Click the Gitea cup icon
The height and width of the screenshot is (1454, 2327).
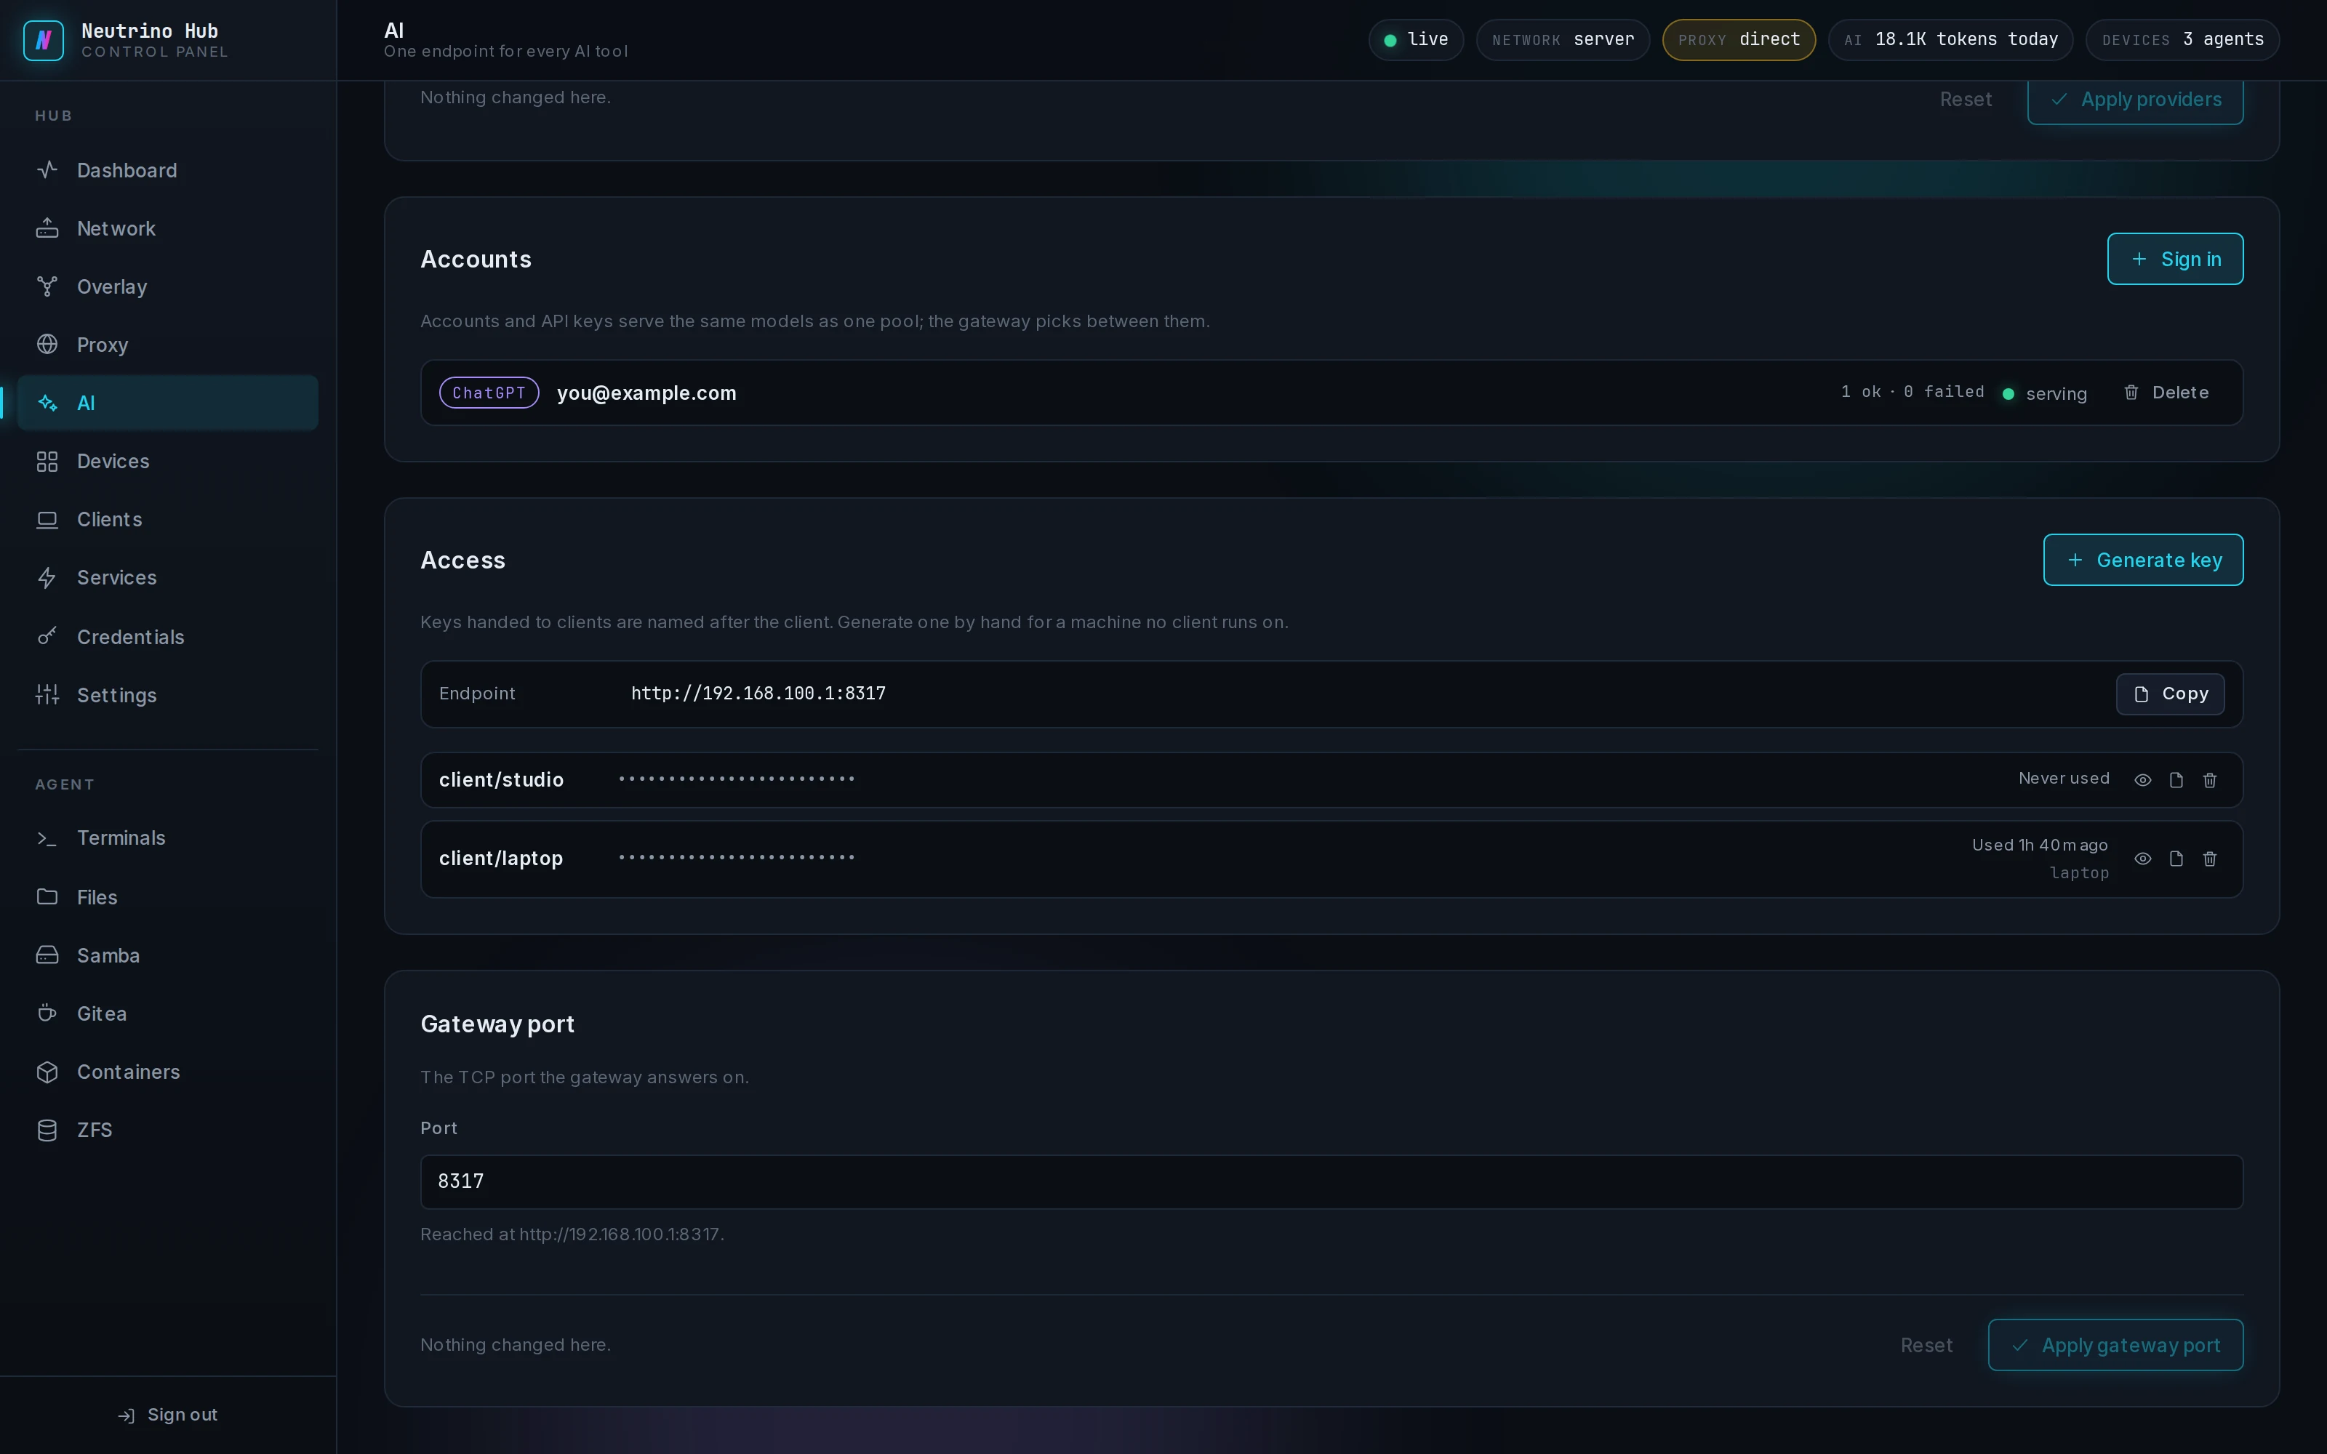[47, 1013]
